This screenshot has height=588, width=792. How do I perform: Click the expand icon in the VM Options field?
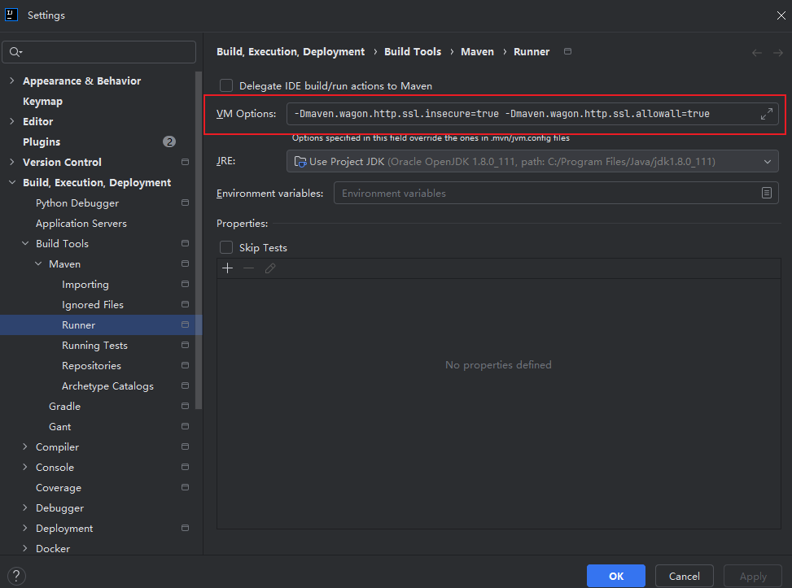[766, 114]
